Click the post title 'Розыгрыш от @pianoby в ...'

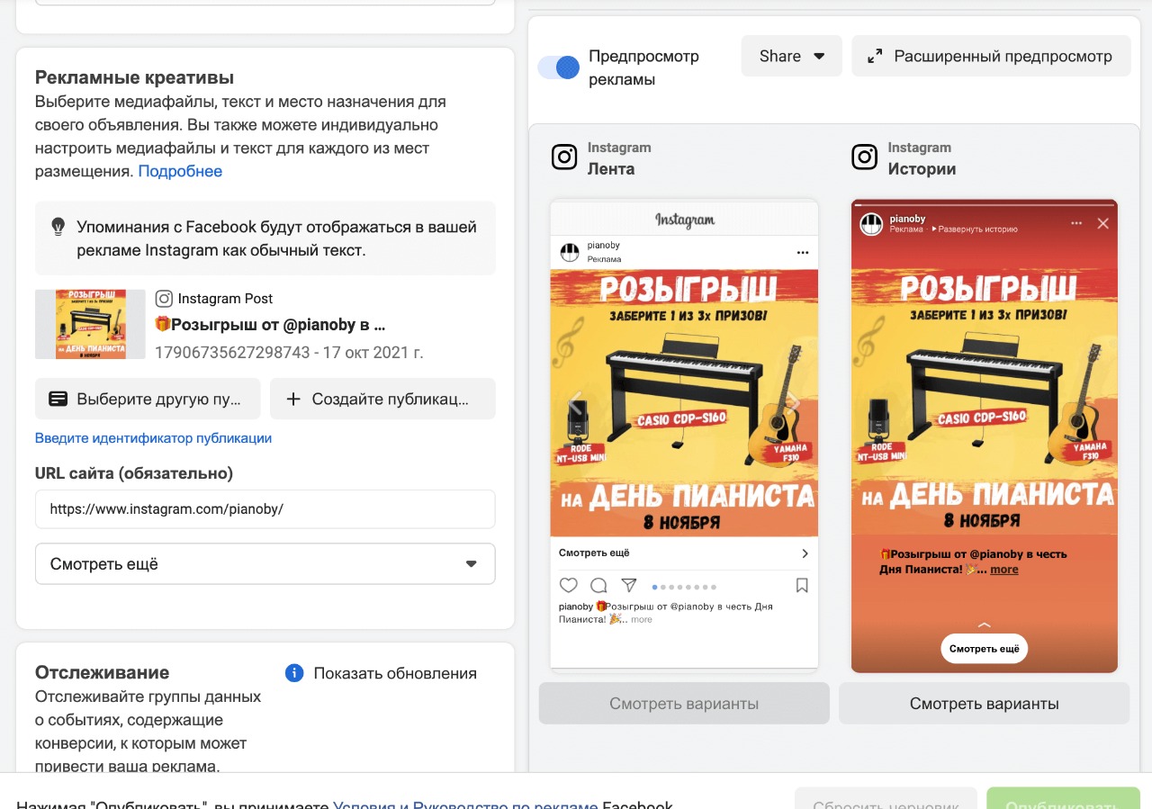pyautogui.click(x=270, y=325)
